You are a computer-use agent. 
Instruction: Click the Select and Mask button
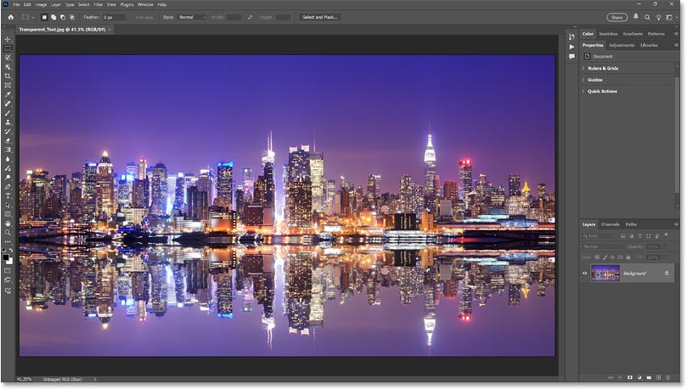[319, 17]
